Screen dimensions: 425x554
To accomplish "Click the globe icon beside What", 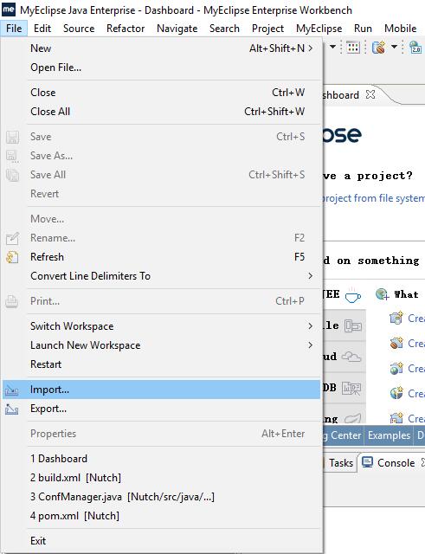I will 383,294.
